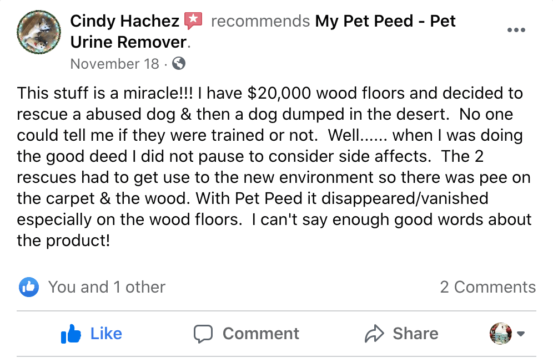Click the small commenting-as avatar
553x358 pixels.
(x=500, y=334)
